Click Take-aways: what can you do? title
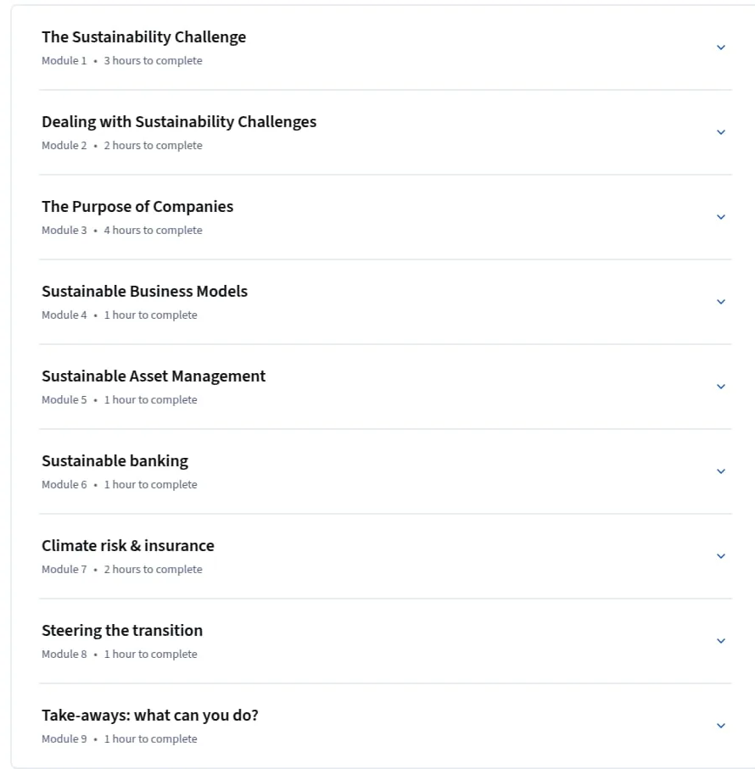Image resolution: width=755 pixels, height=769 pixels. 150,716
